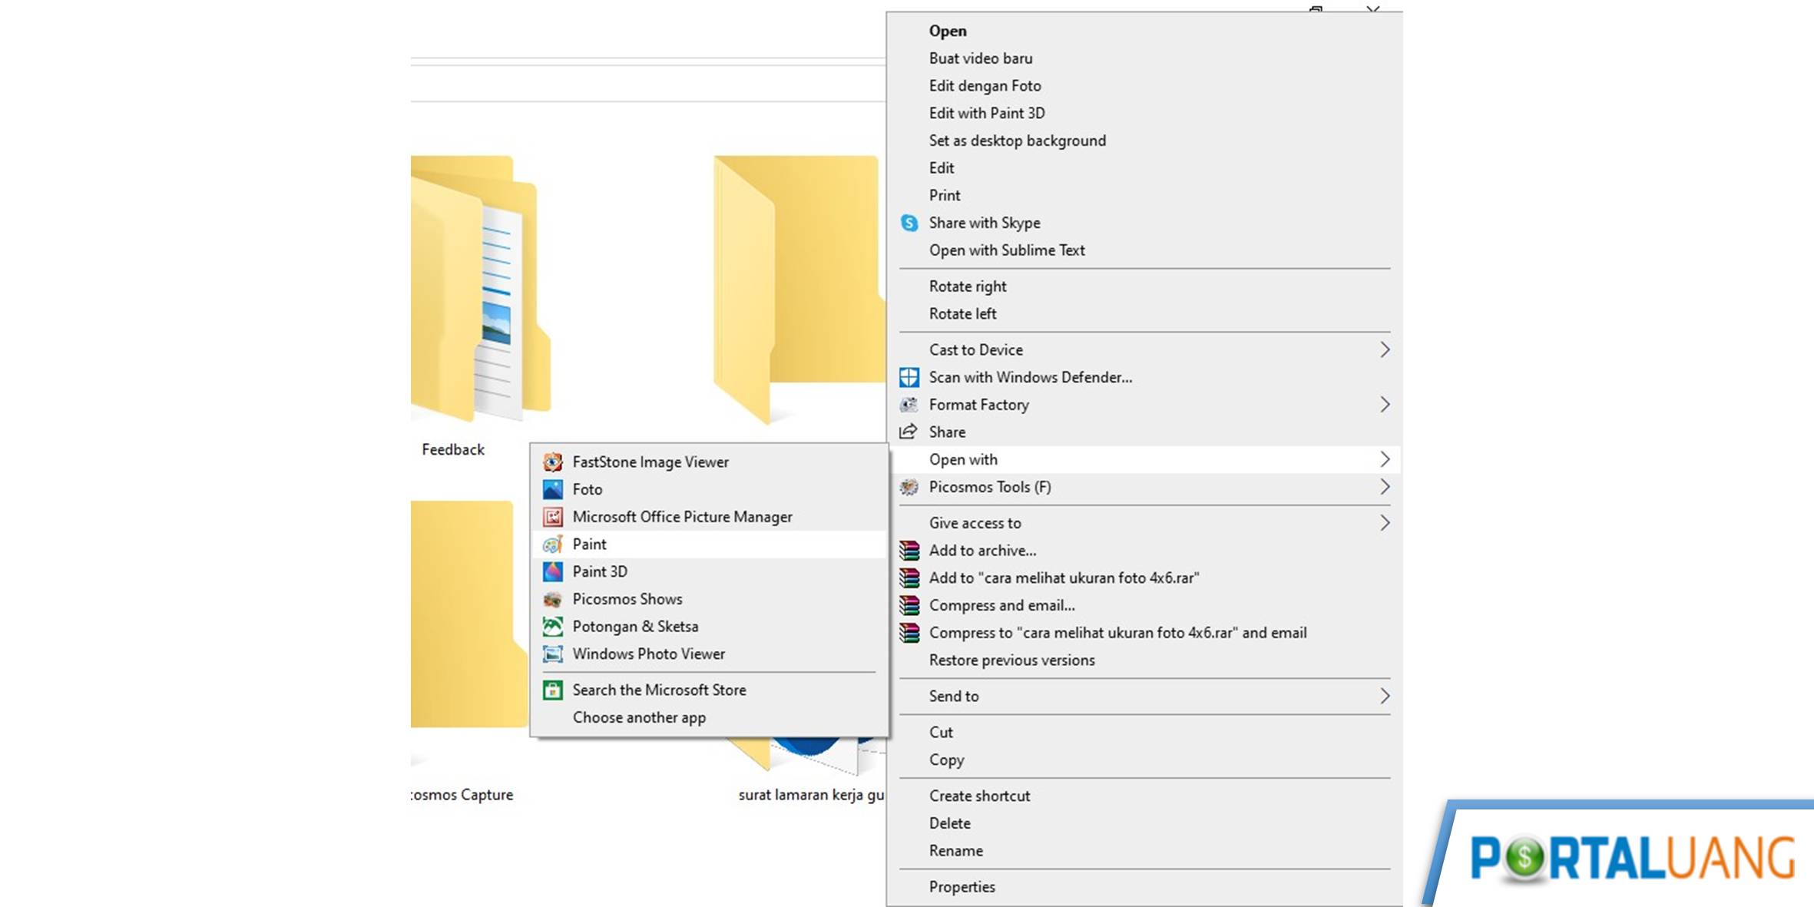Click the FastStone Image Viewer icon

pyautogui.click(x=553, y=462)
